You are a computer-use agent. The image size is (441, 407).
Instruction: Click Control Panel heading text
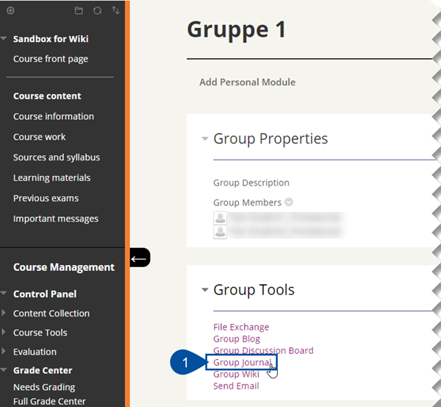[x=45, y=294]
